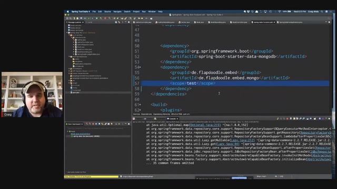Open the Dependency Hierarchy POM tab
The height and width of the screenshot is (189, 337).
(x=162, y=114)
